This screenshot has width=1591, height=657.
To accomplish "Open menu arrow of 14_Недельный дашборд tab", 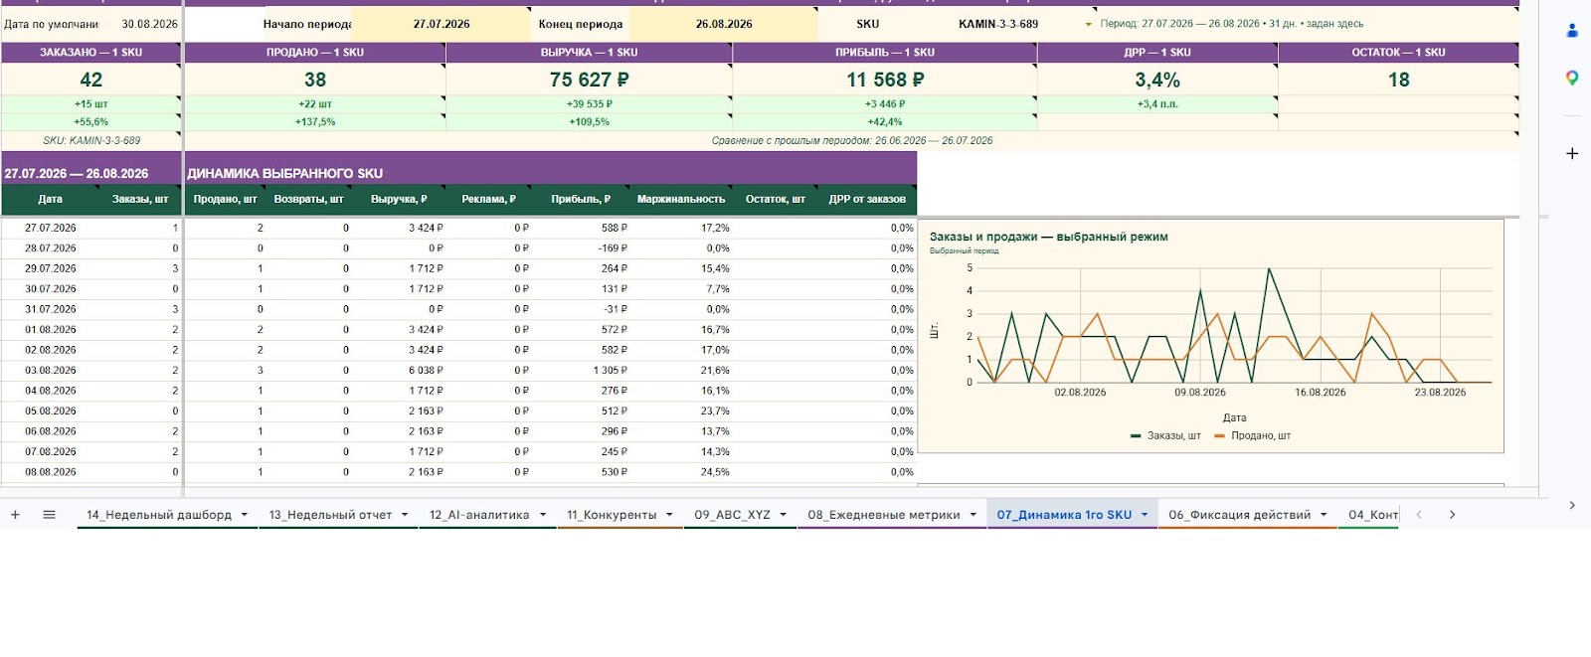I will point(244,515).
